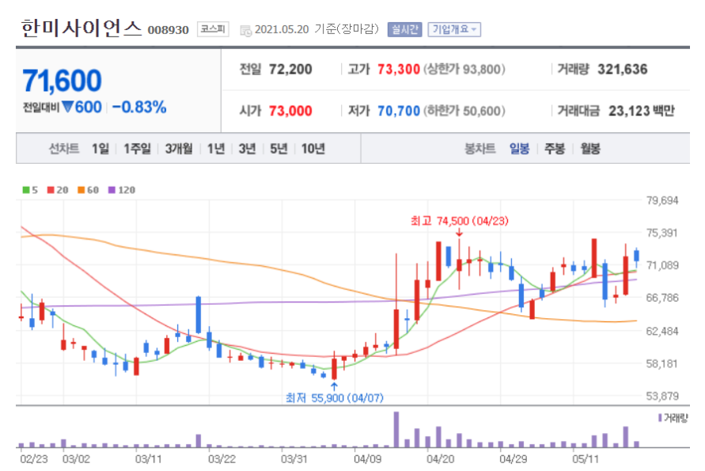Click the down triangle beside 600
Viewport: 705px width, 471px height.
[68, 107]
